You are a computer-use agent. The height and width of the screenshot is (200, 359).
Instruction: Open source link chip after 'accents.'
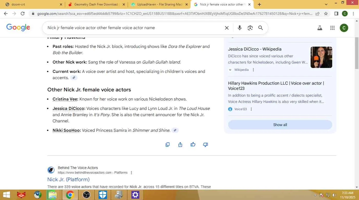pyautogui.click(x=74, y=78)
